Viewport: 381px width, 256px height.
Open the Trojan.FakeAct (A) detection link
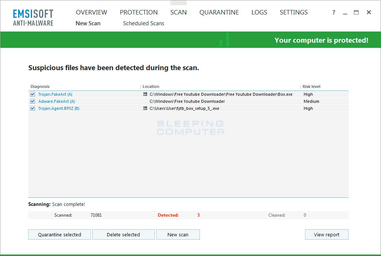[x=55, y=94]
